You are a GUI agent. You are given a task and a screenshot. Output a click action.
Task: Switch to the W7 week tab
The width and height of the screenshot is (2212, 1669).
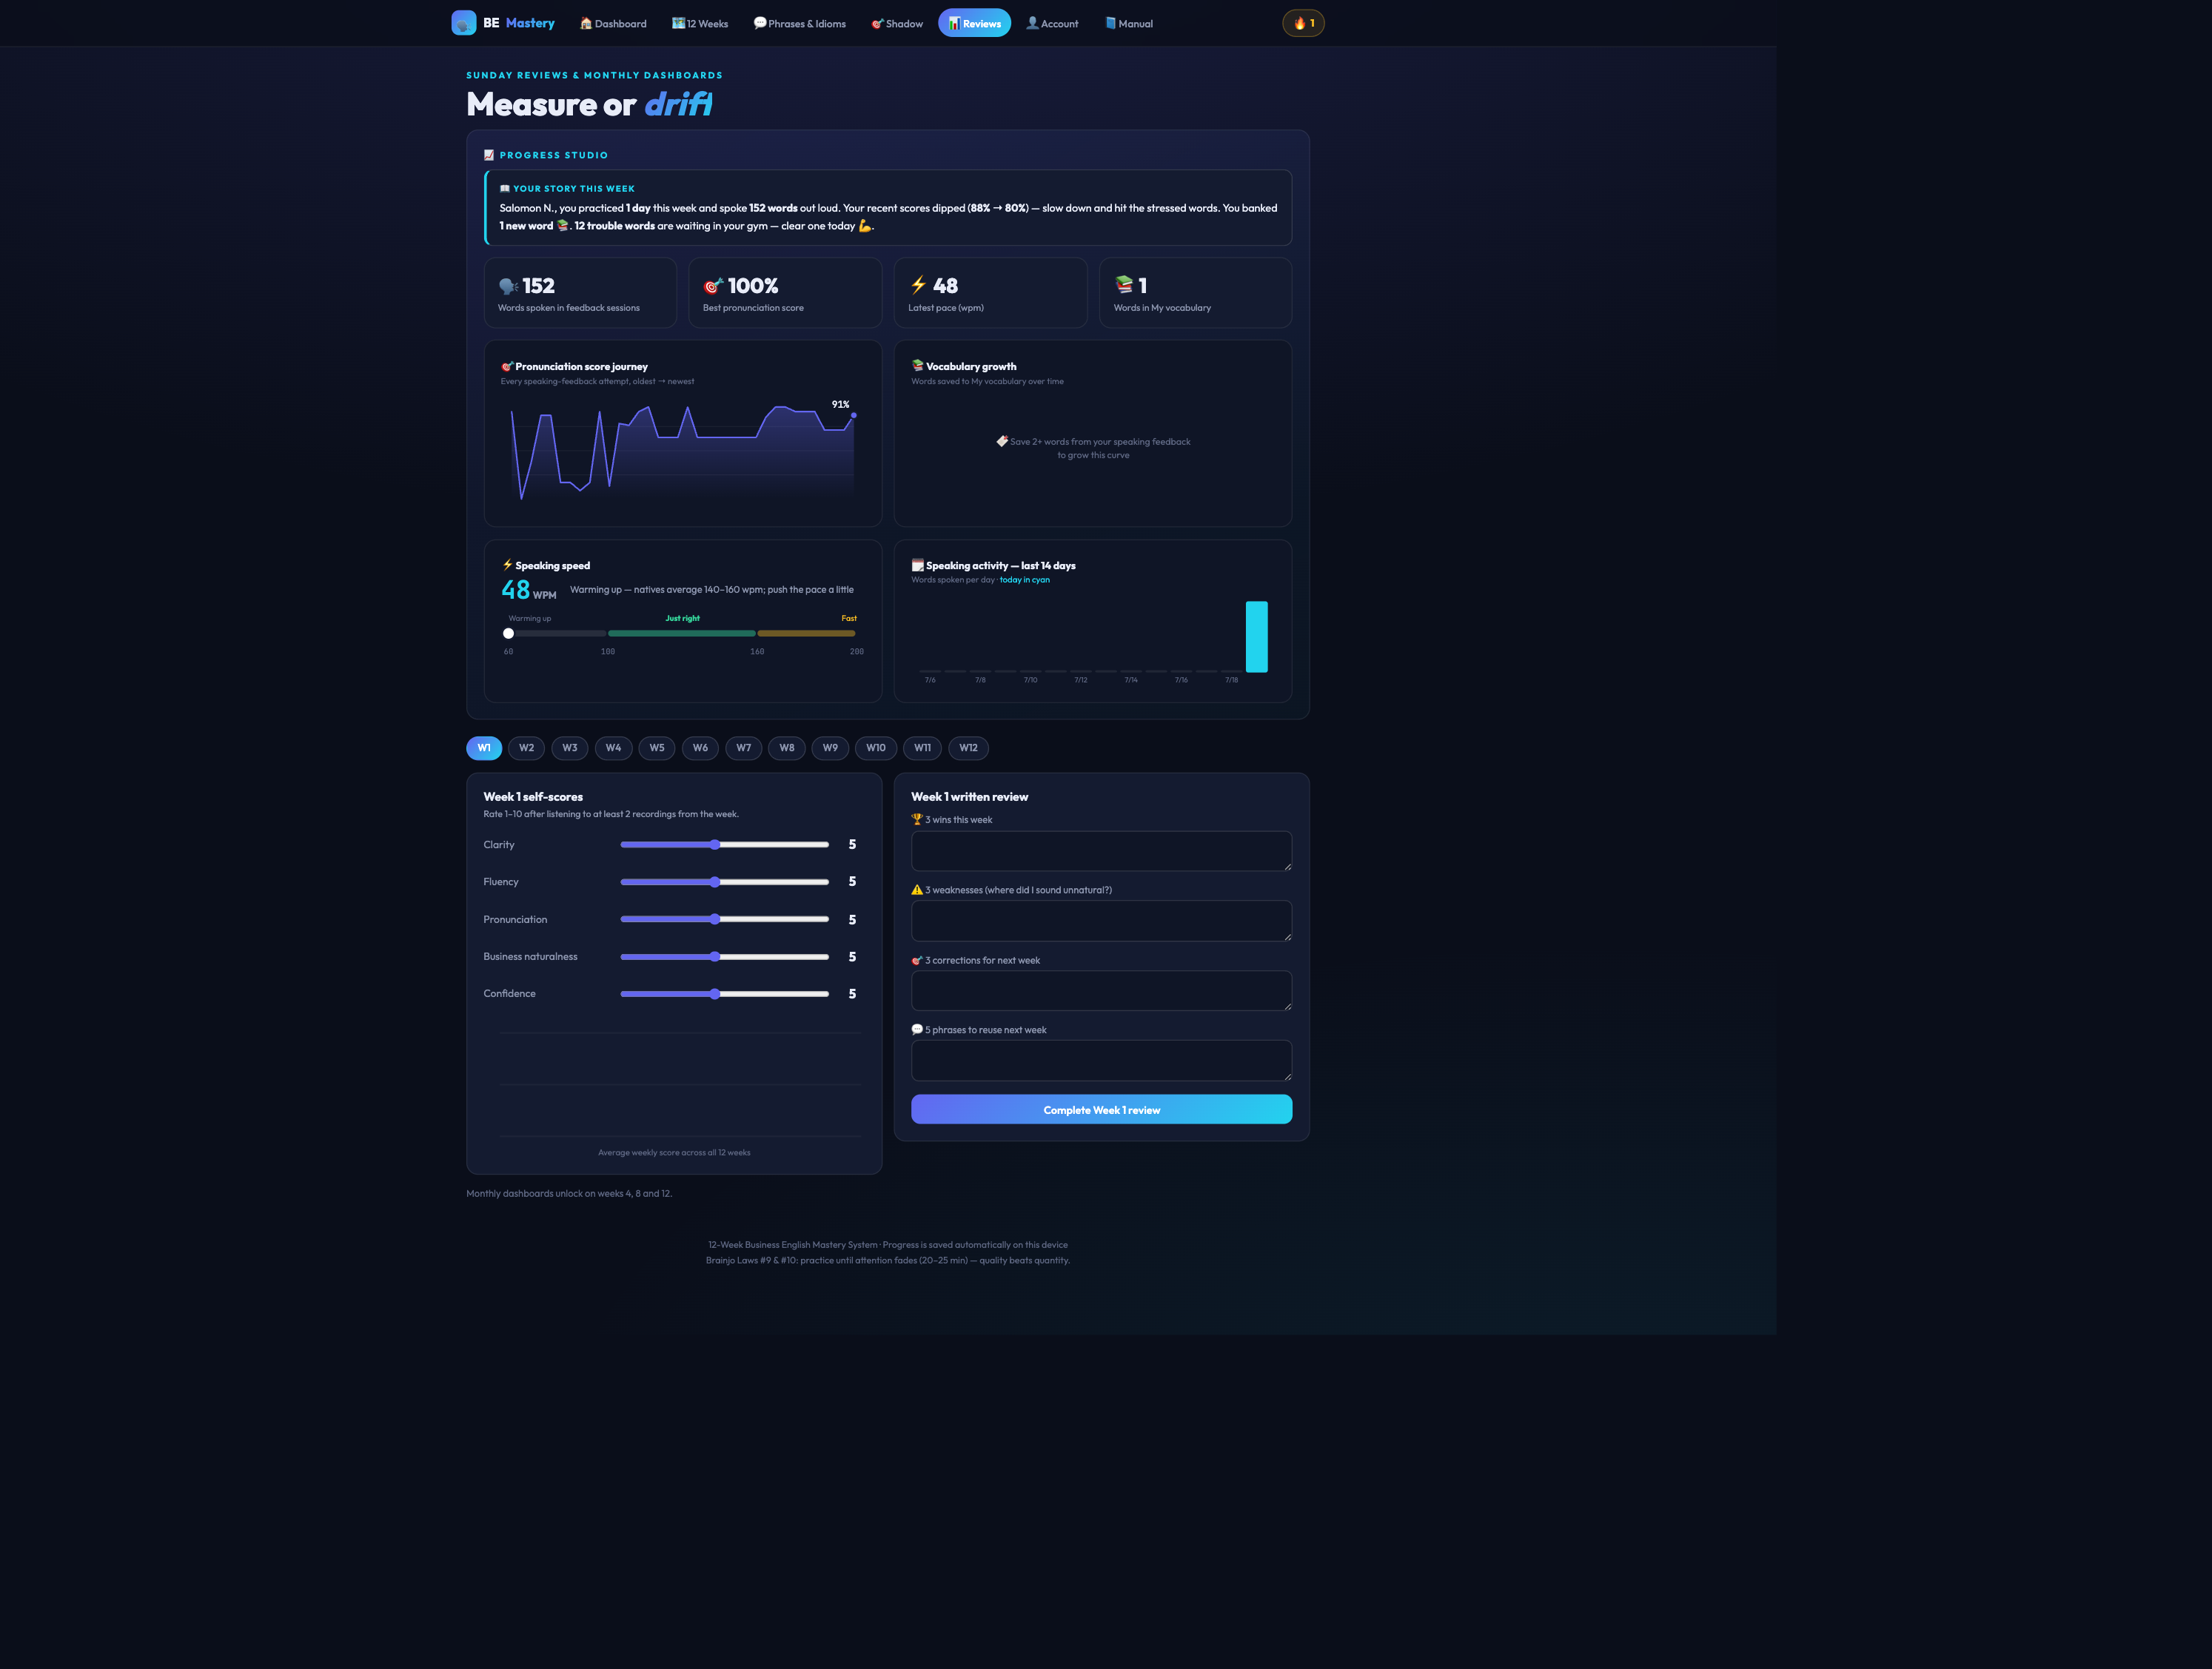(744, 748)
